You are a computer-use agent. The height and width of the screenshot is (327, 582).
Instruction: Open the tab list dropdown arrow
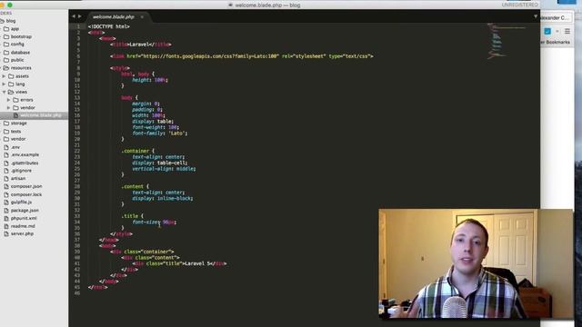coord(536,16)
